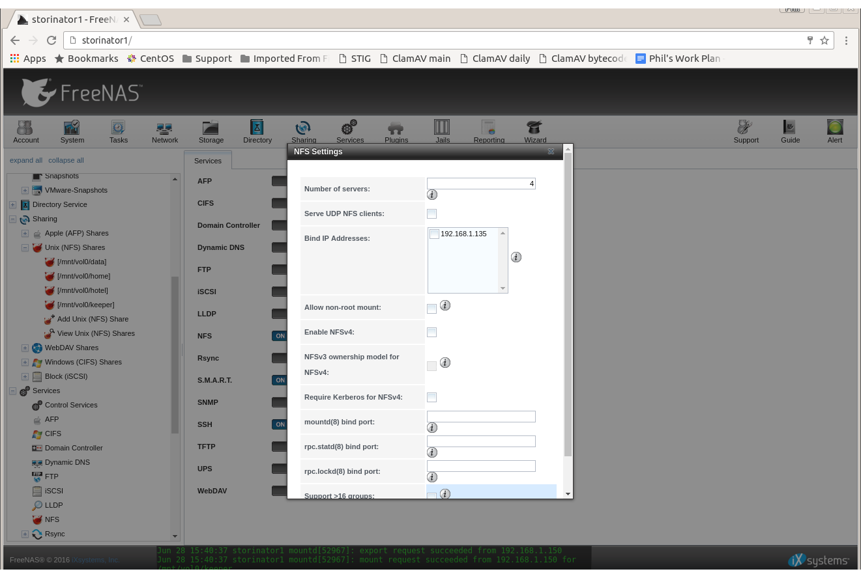Focus the mountd(8) bind port field

click(x=481, y=417)
